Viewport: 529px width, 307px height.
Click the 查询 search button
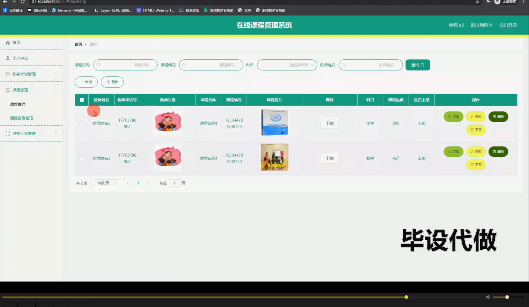[418, 65]
